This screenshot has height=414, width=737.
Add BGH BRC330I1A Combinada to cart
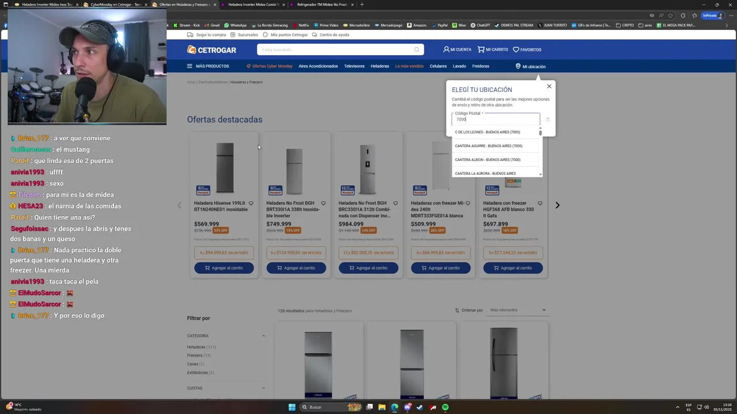tap(368, 268)
